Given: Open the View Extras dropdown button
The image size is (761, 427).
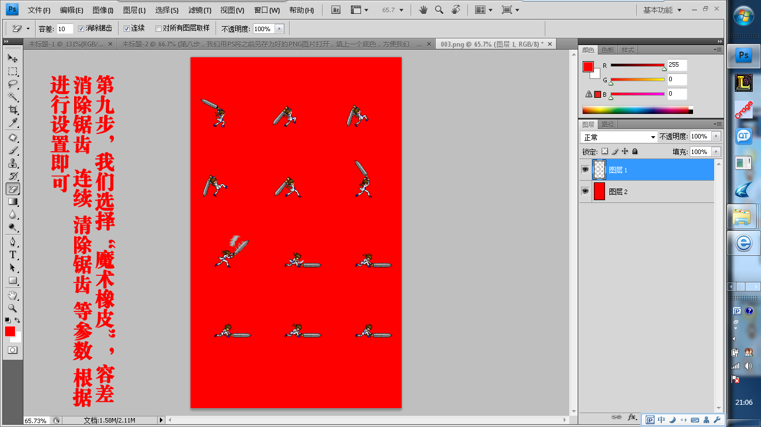Looking at the screenshot, I should [x=359, y=9].
